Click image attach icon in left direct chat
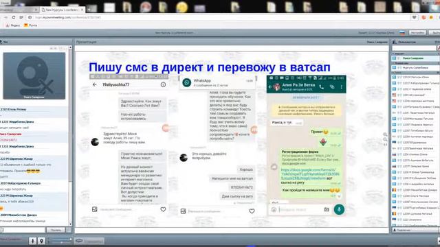440x247 pixels. (95, 209)
